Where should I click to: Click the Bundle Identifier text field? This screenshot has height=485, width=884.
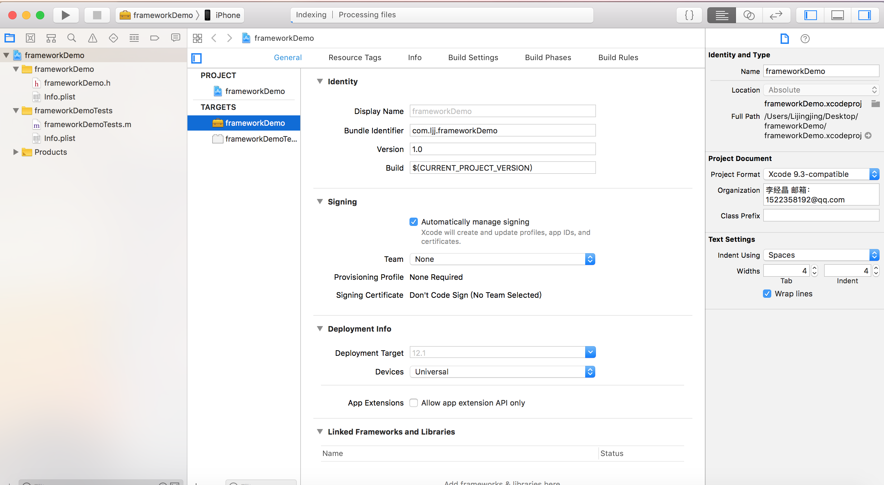click(502, 131)
